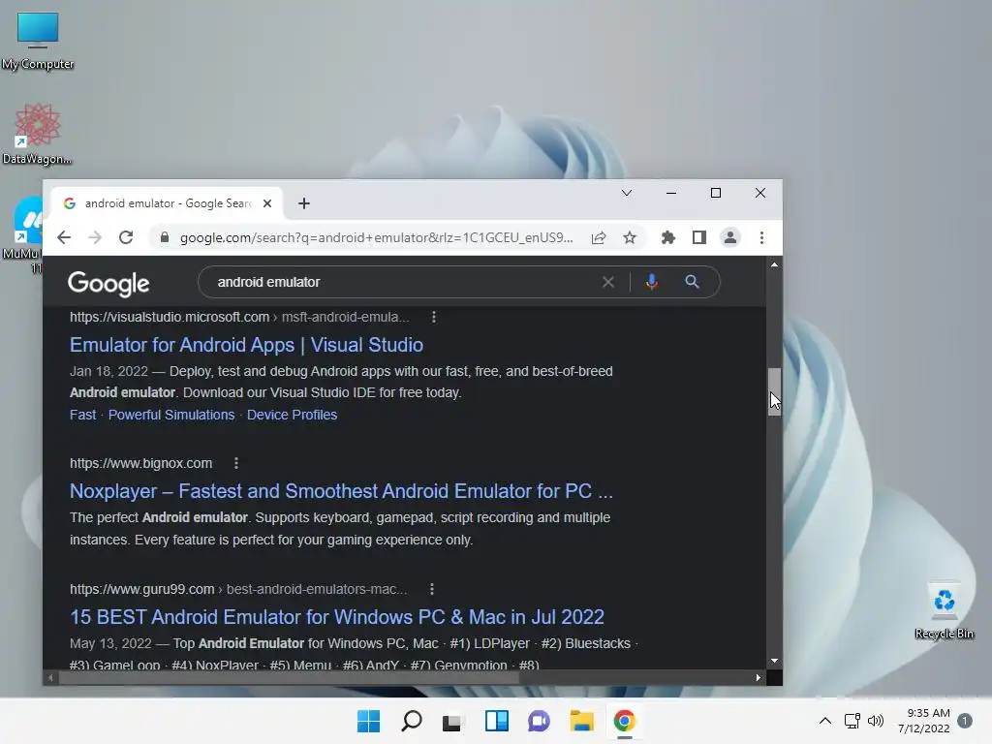Open the Chrome profile avatar
Image resolution: width=992 pixels, height=744 pixels.
click(x=730, y=238)
